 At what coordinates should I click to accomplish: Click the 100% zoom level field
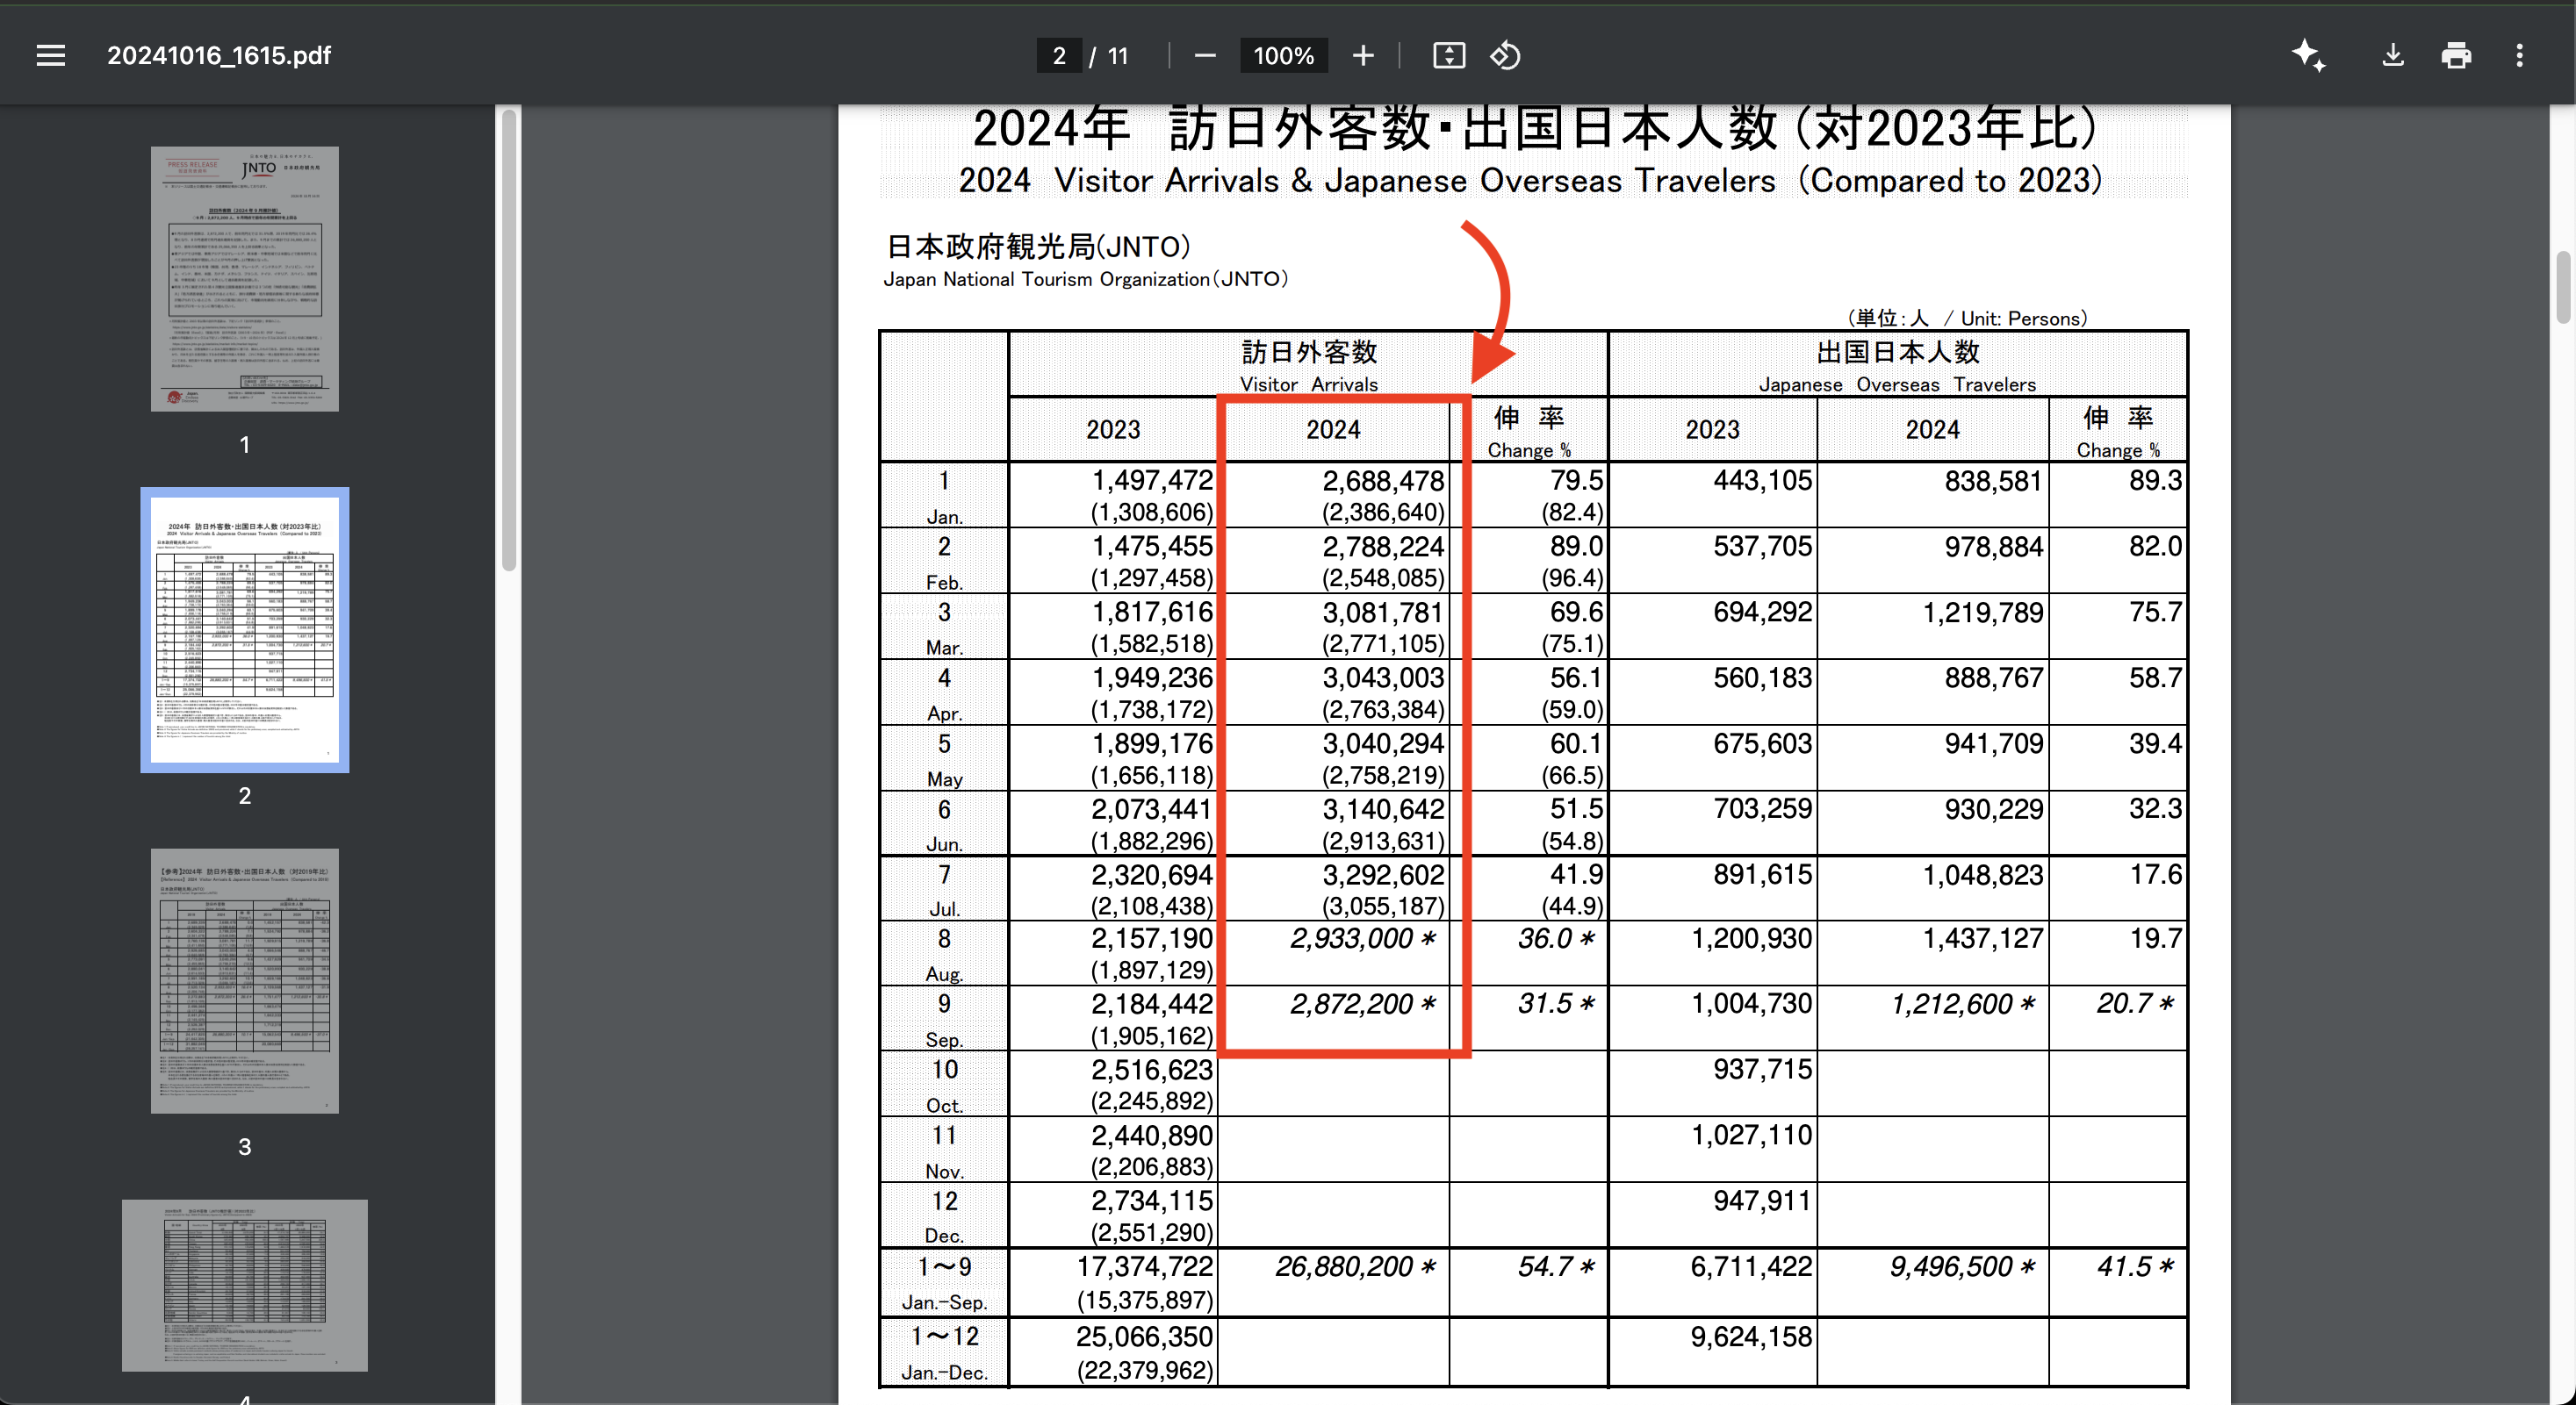(x=1283, y=56)
